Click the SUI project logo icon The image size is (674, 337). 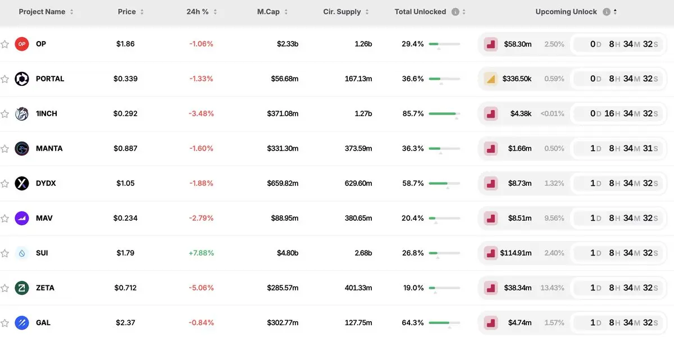tap(22, 253)
